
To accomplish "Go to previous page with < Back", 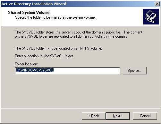I will pyautogui.click(x=94, y=116).
